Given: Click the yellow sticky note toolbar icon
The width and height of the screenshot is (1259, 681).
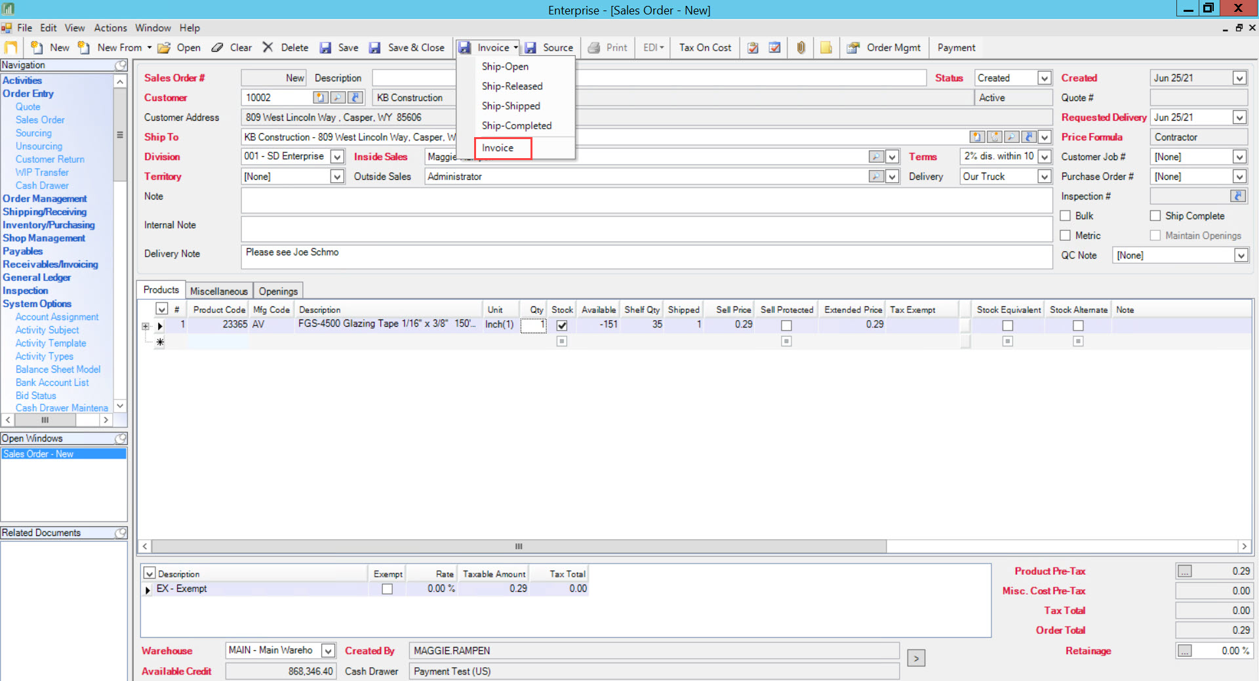Looking at the screenshot, I should pyautogui.click(x=826, y=48).
